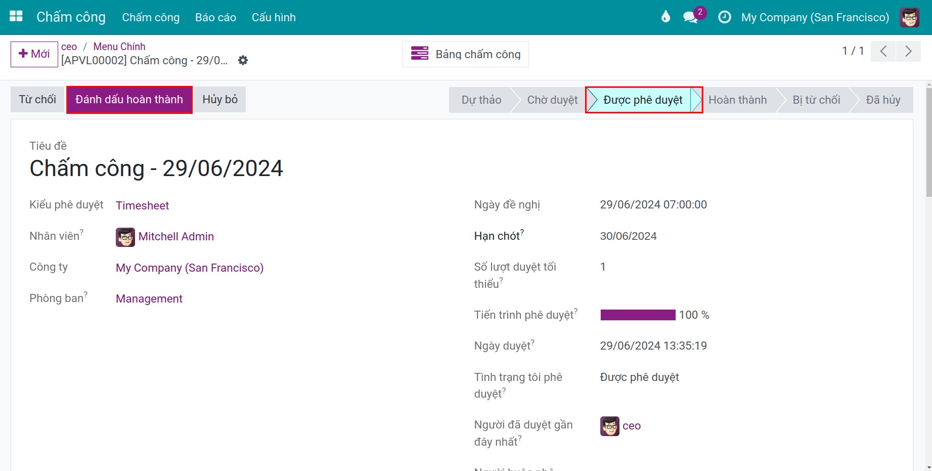Click Mitchell Admin's avatar image
Screen dimensions: 932x471
tap(125, 237)
